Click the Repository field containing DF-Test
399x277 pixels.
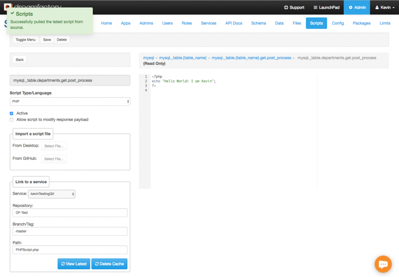click(x=70, y=212)
